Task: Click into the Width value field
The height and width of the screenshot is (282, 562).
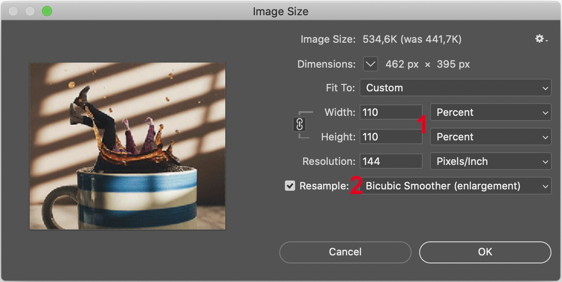Action: point(390,112)
